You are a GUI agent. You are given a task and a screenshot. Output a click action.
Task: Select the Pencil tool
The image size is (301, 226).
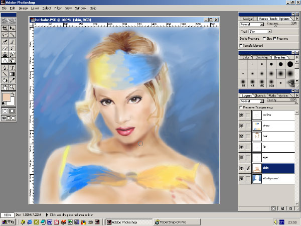pos(12,48)
